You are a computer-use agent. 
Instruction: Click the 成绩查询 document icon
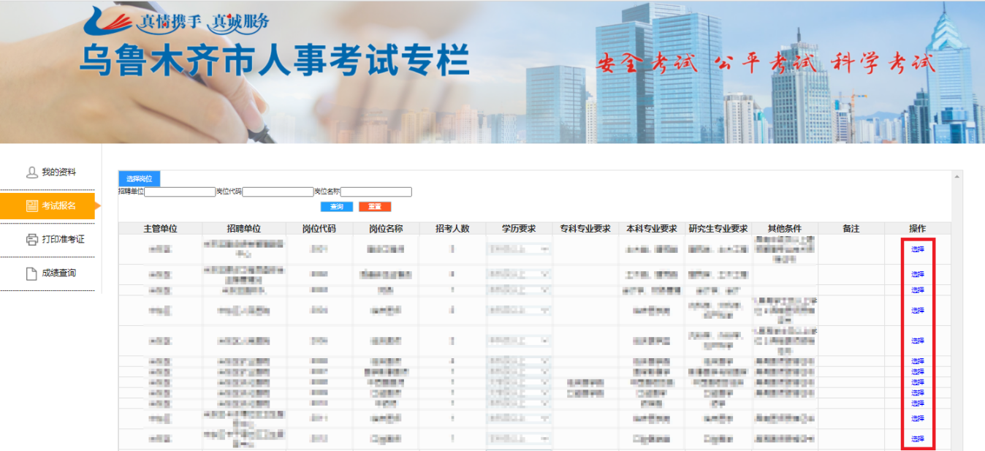point(31,273)
